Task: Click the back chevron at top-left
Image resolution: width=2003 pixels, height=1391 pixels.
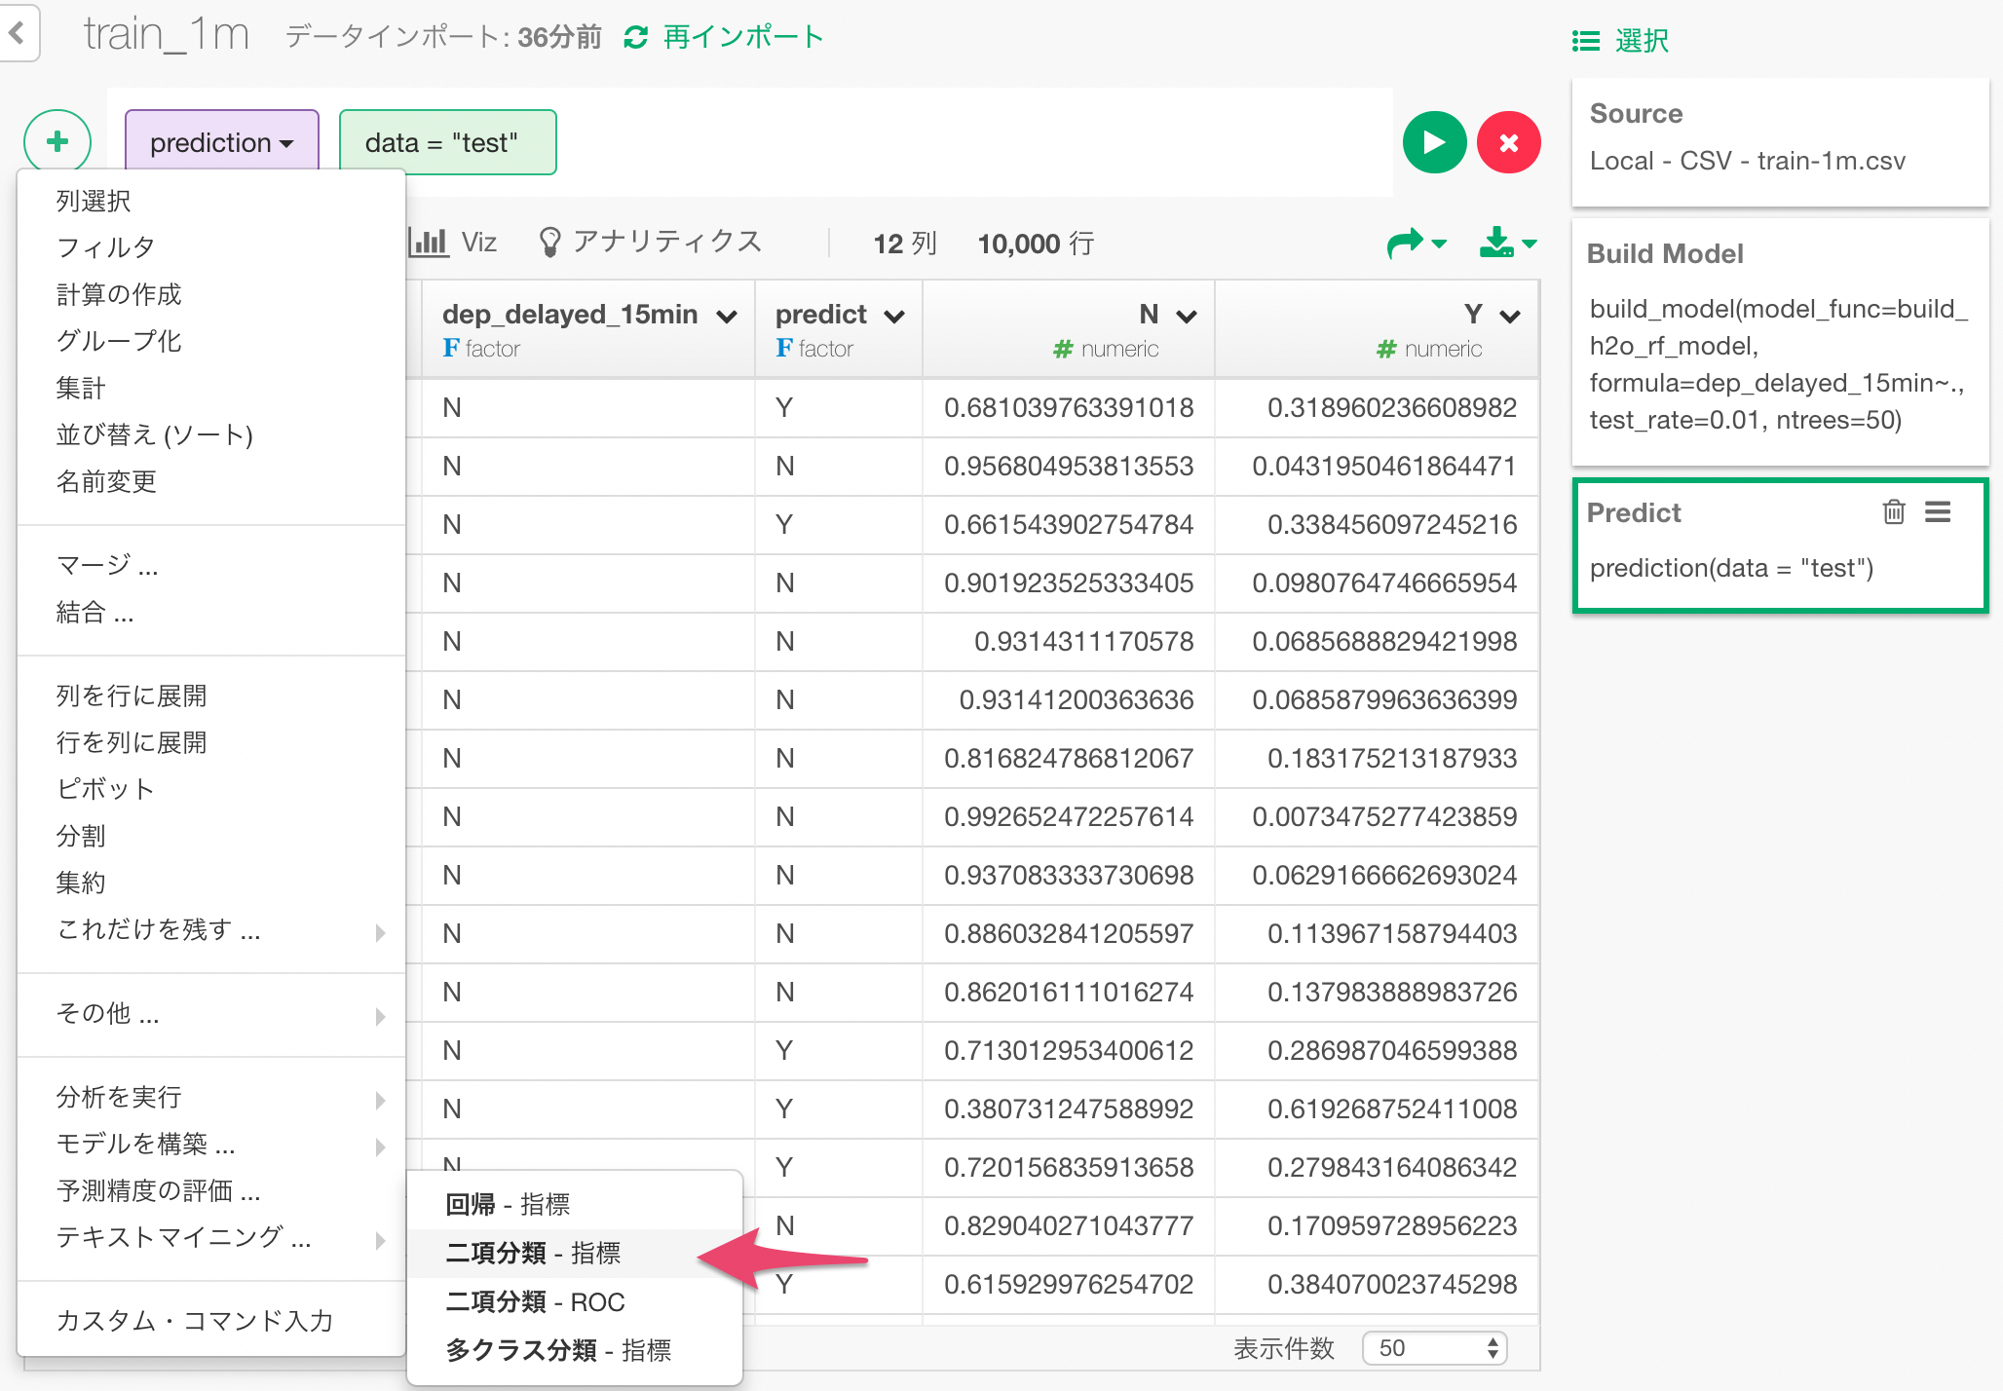Action: coord(17,33)
